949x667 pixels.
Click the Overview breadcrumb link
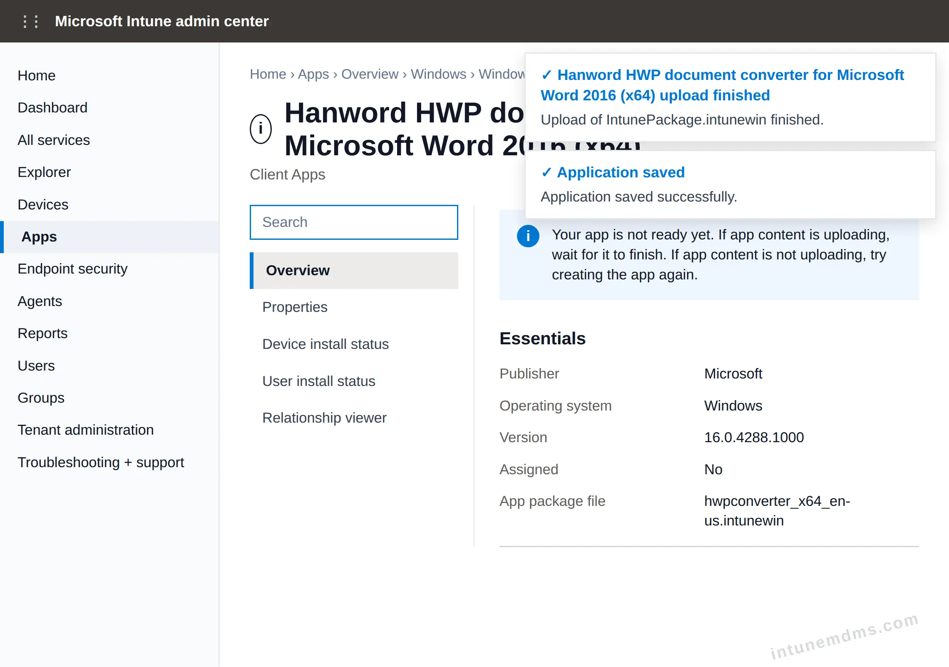click(x=370, y=74)
